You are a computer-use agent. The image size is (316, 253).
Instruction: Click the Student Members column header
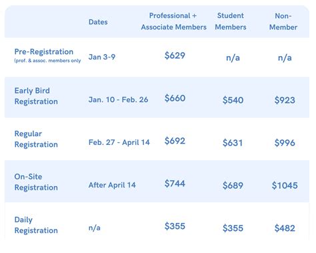coord(231,21)
